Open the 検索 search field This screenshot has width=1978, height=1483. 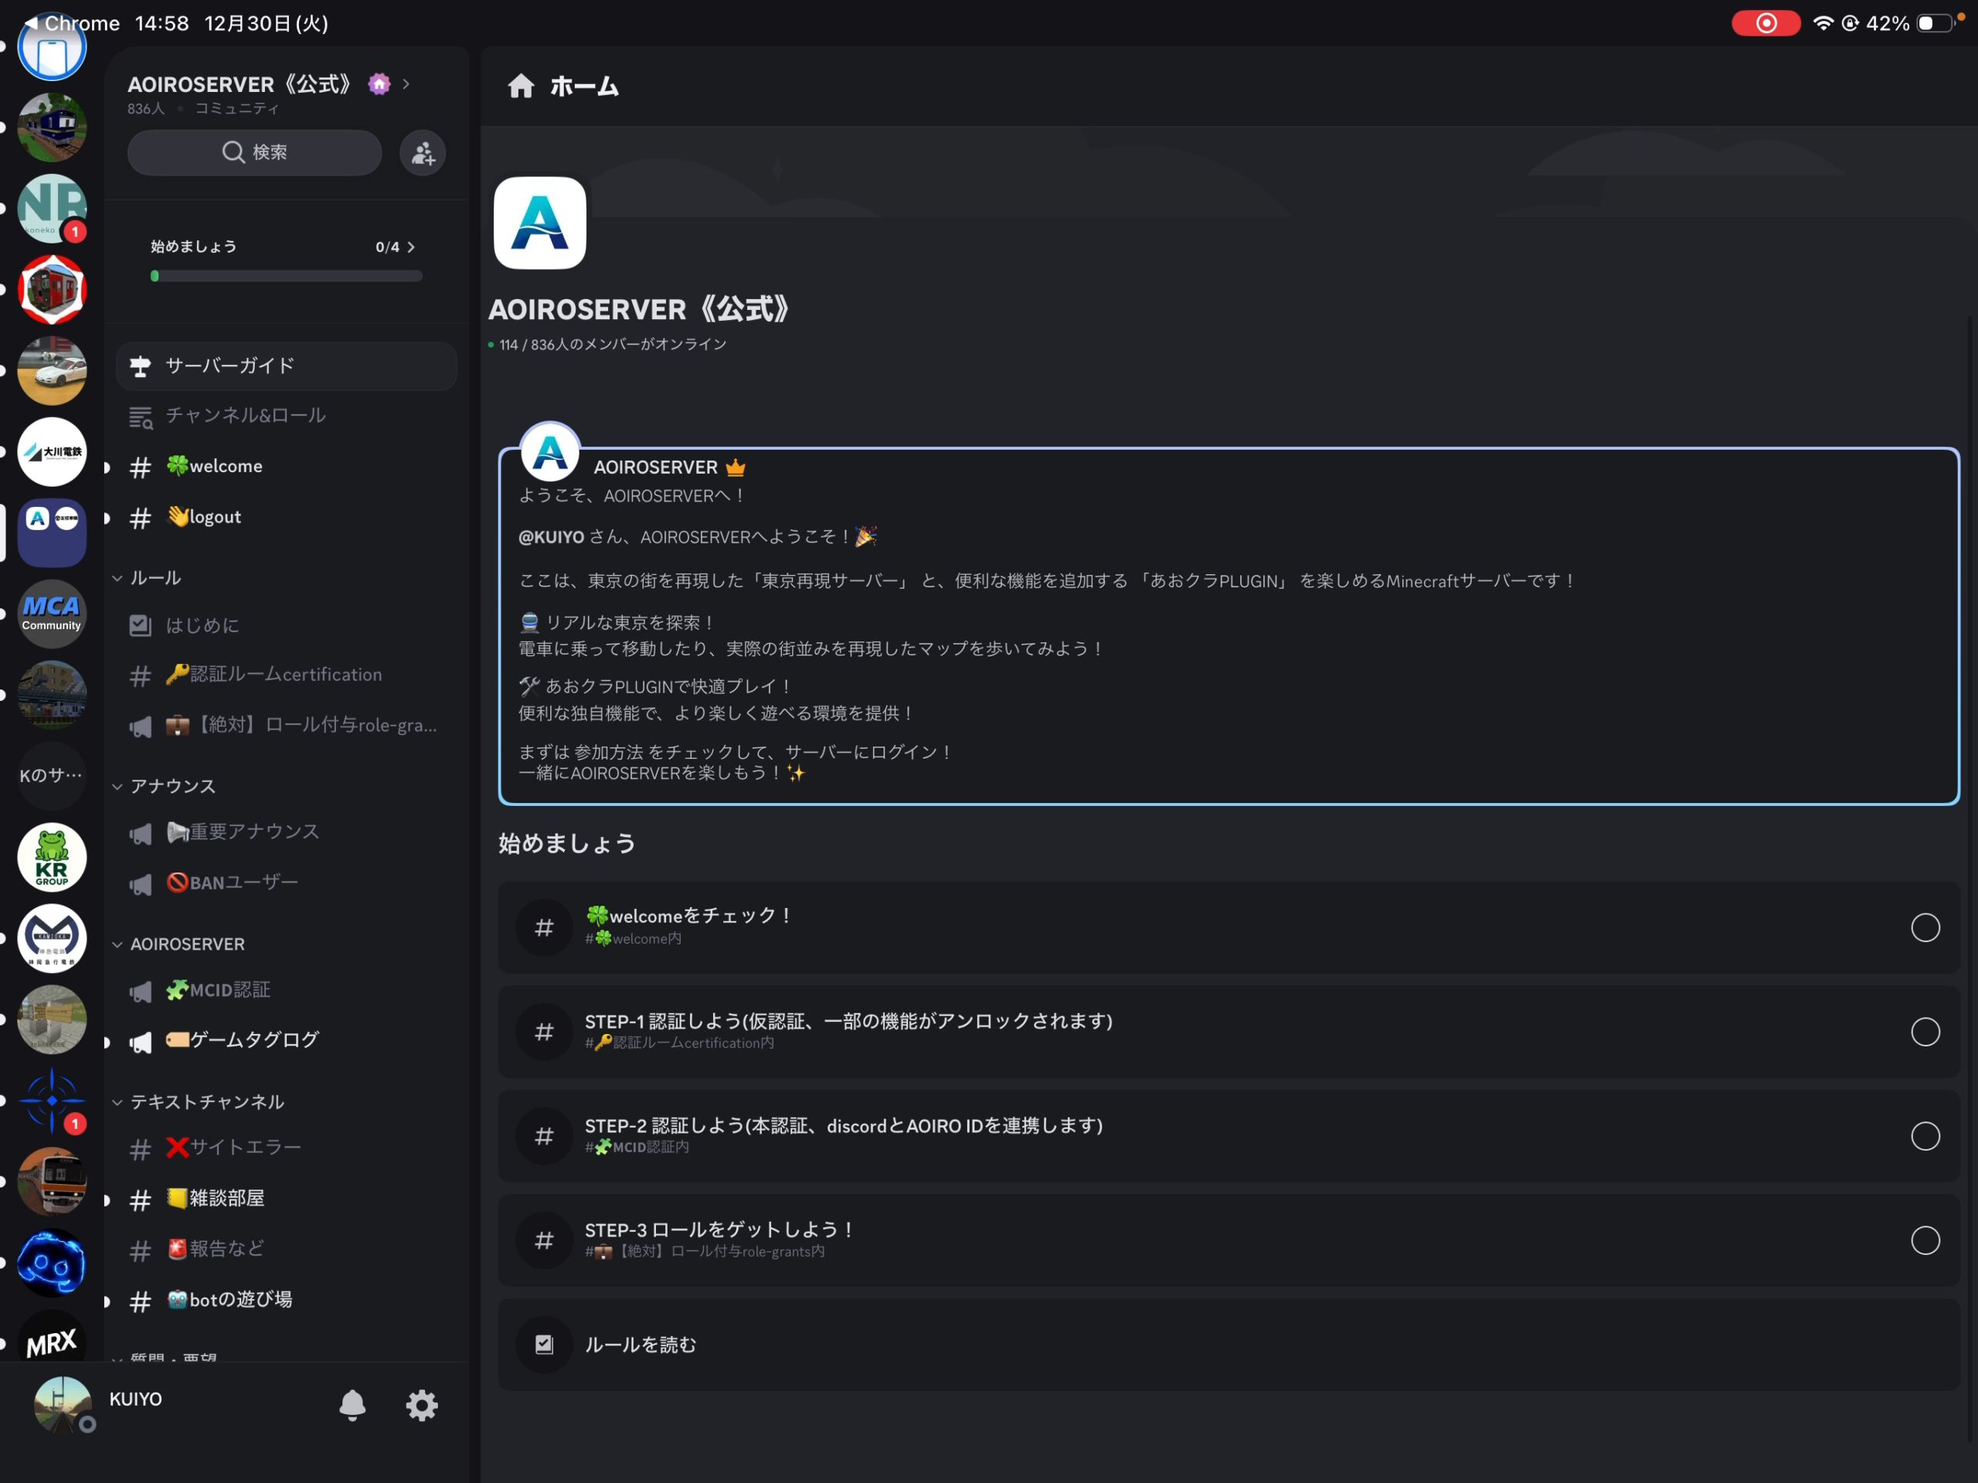(x=254, y=152)
